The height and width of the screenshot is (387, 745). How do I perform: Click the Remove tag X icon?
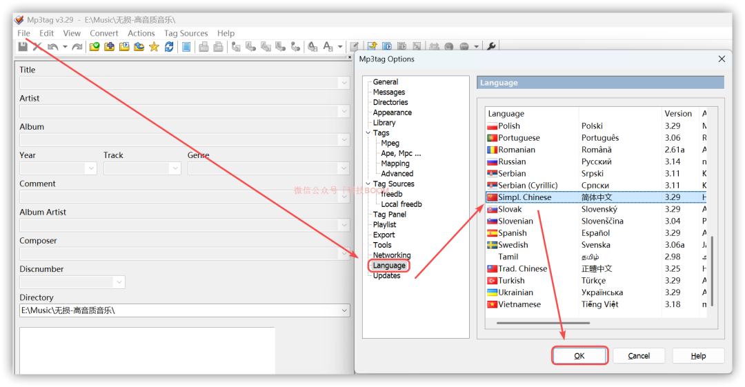pos(37,47)
